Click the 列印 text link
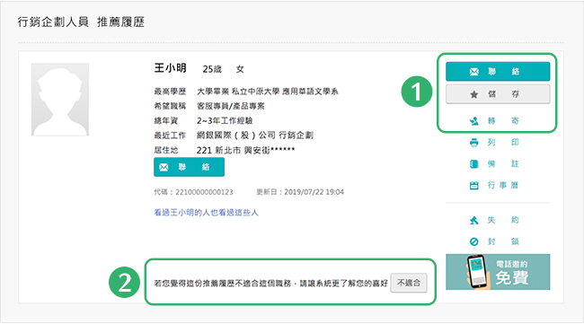Viewport: 584px width, 324px height. [x=503, y=143]
